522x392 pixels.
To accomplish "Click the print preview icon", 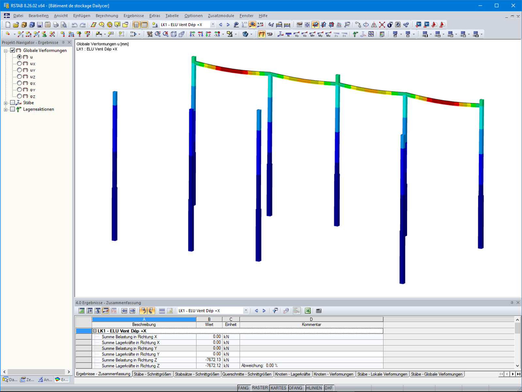I will pyautogui.click(x=64, y=25).
